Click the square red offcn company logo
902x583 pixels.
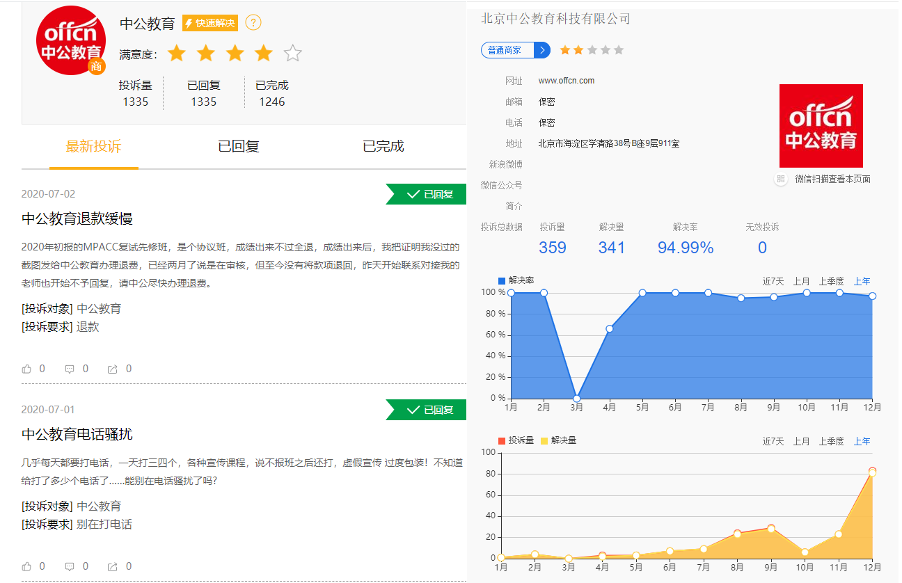(x=821, y=126)
